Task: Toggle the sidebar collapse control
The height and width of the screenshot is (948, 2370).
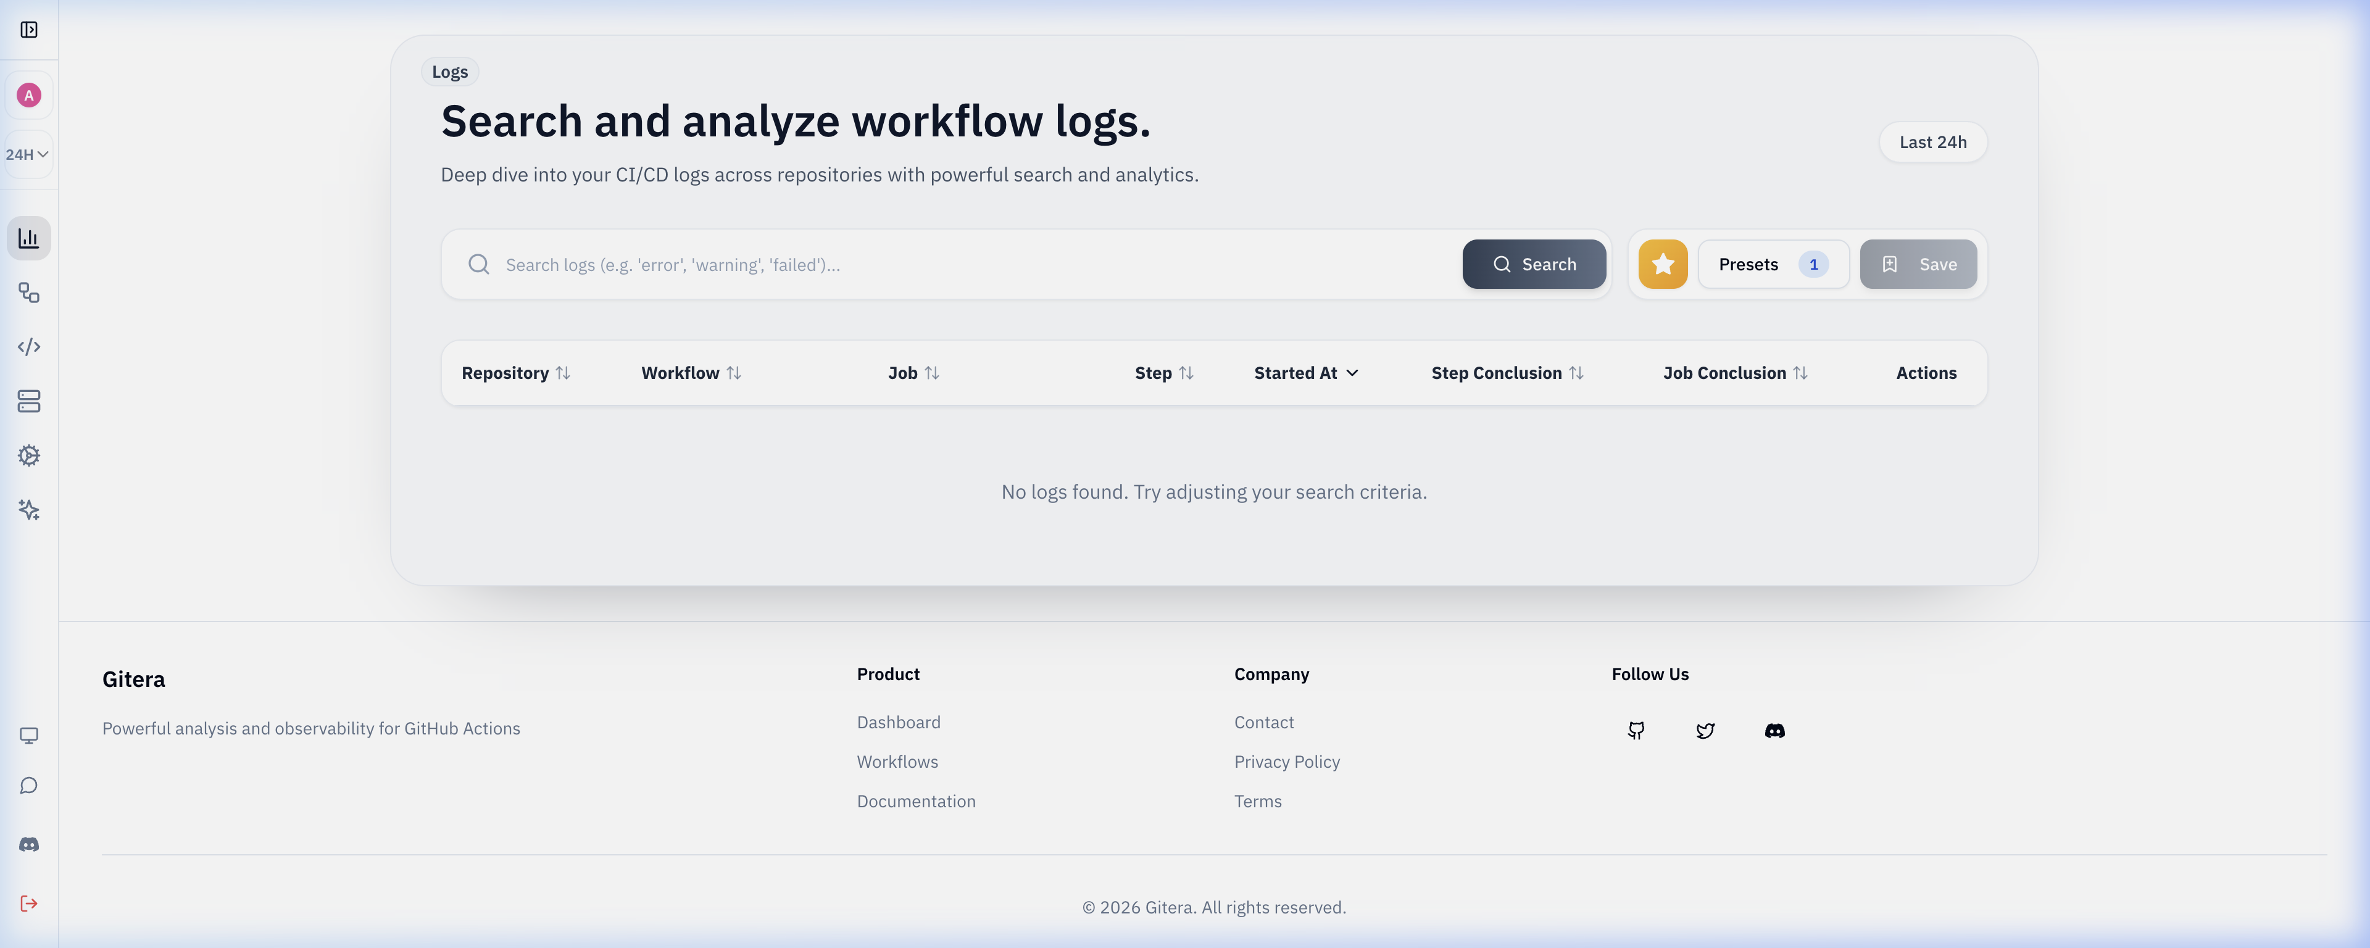Action: coord(30,30)
